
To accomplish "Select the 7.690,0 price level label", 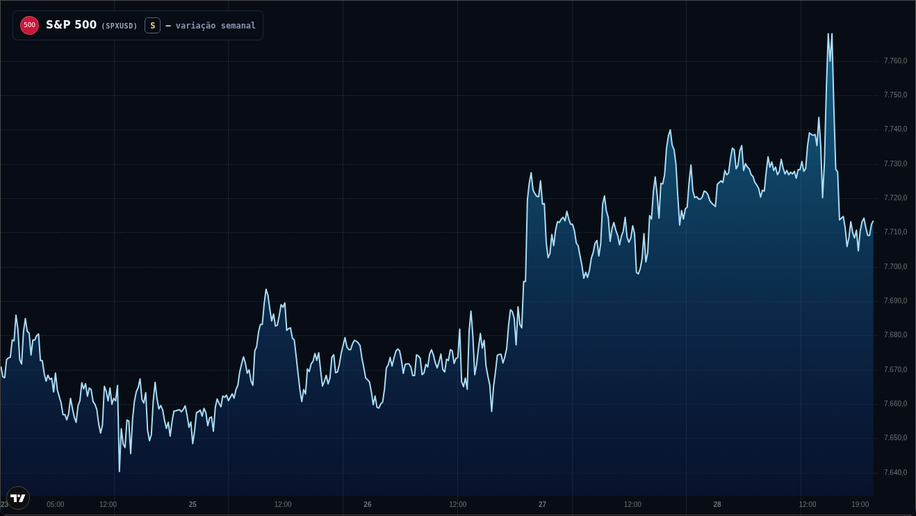I will 896,301.
